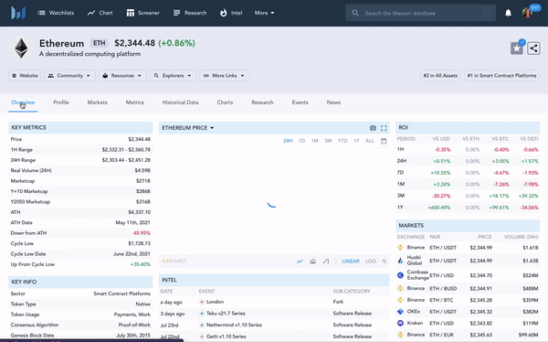Add Ethereum to watchlist via star icon

(x=517, y=48)
